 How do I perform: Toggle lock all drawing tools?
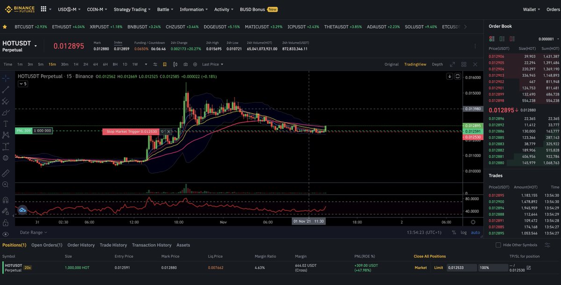pyautogui.click(x=6, y=222)
